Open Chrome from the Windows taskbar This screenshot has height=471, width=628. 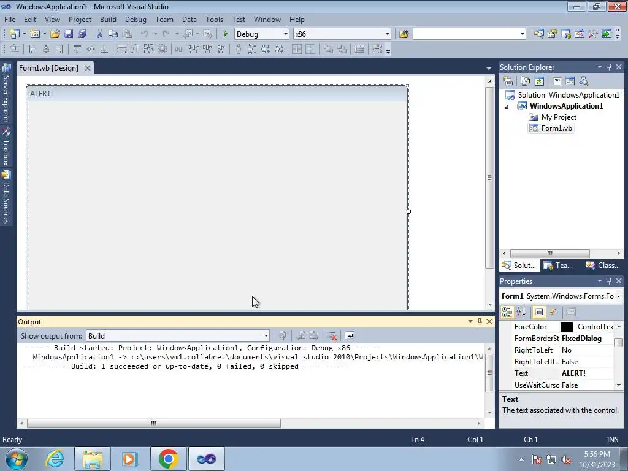tap(168, 459)
